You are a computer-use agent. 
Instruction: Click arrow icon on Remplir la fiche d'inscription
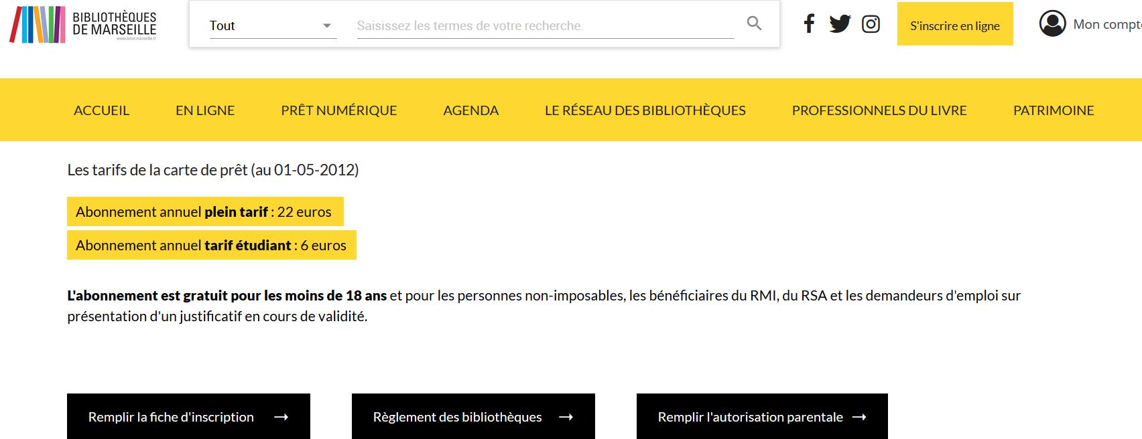[x=281, y=417]
